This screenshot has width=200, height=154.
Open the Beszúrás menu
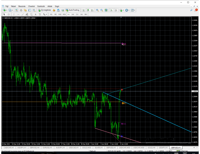tap(22, 6)
